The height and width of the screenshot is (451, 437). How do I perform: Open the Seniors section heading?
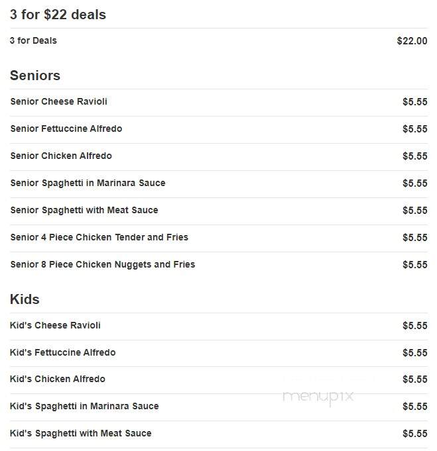(x=35, y=75)
